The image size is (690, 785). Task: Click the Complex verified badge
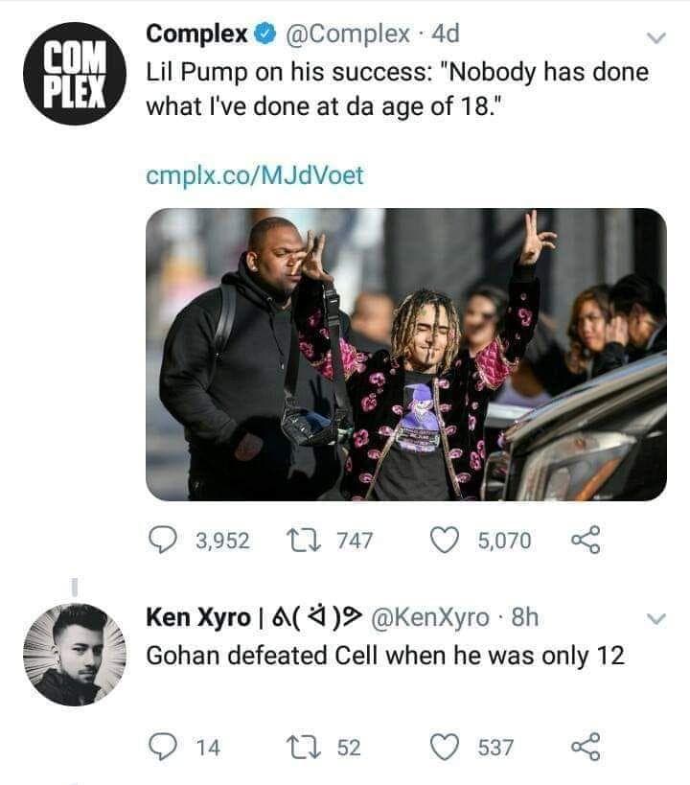264,35
